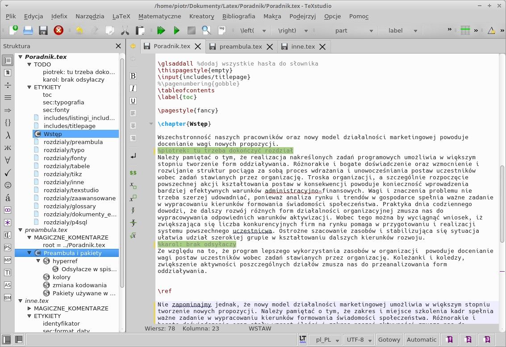Save the file using the floppy disk icon
506x347 pixels.
43,30
